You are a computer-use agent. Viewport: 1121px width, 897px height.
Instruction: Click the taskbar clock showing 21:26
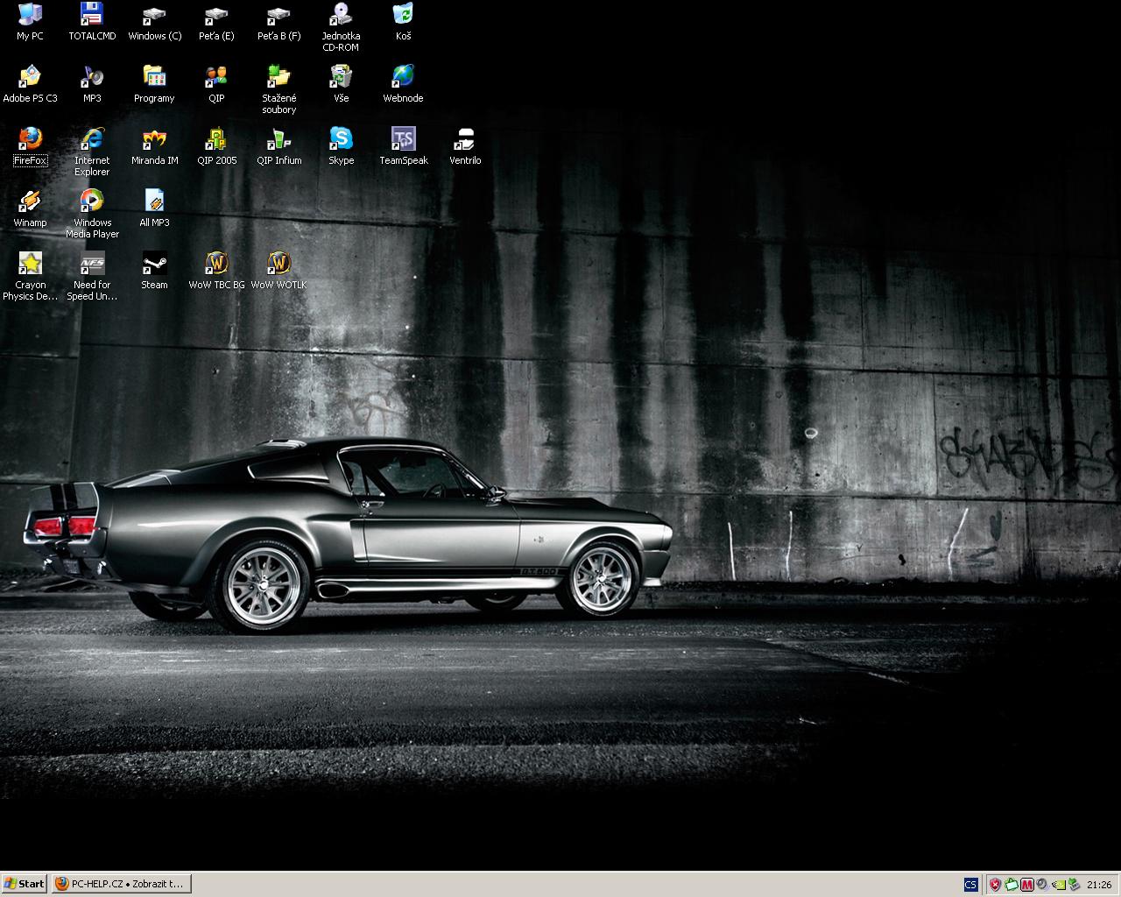click(1099, 885)
